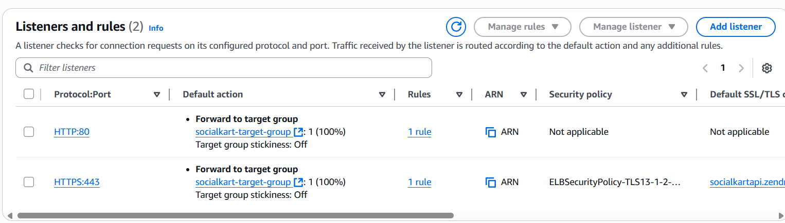Tick the HTTPS:443 listener row checkbox

pyautogui.click(x=29, y=182)
